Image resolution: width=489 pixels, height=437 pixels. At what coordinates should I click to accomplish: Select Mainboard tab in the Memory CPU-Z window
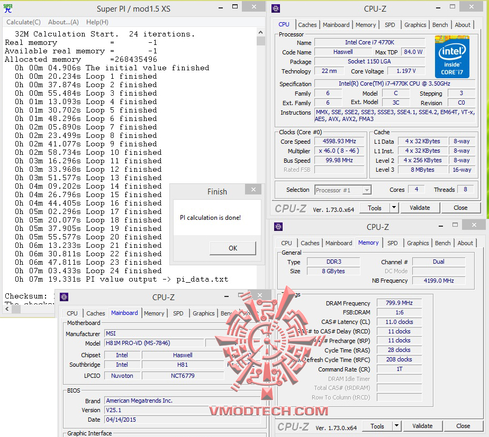pos(339,243)
